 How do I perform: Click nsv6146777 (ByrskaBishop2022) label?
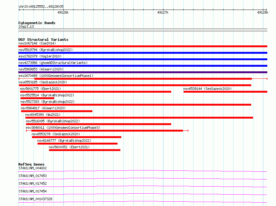[64, 141]
